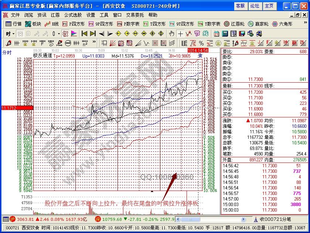Enable the crosshair cursor tool
This screenshot has width=310, height=233.
(x=180, y=33)
